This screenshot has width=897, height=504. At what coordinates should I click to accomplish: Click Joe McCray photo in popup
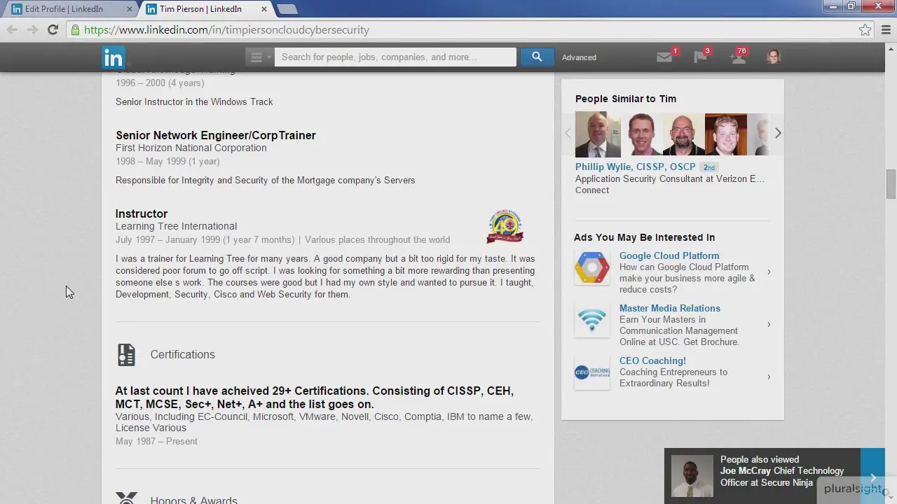pyautogui.click(x=692, y=476)
